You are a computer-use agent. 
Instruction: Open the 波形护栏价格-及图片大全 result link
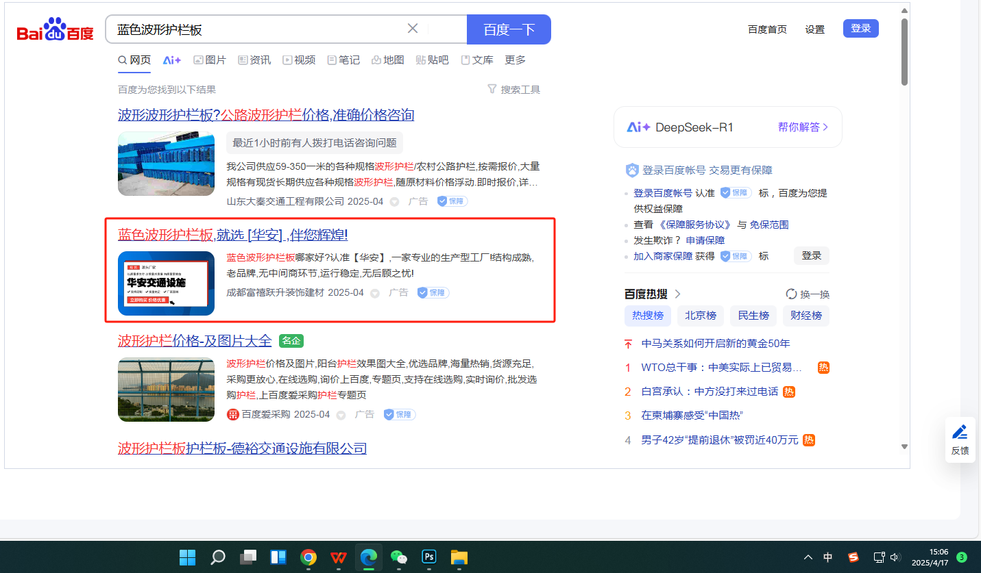click(x=195, y=341)
